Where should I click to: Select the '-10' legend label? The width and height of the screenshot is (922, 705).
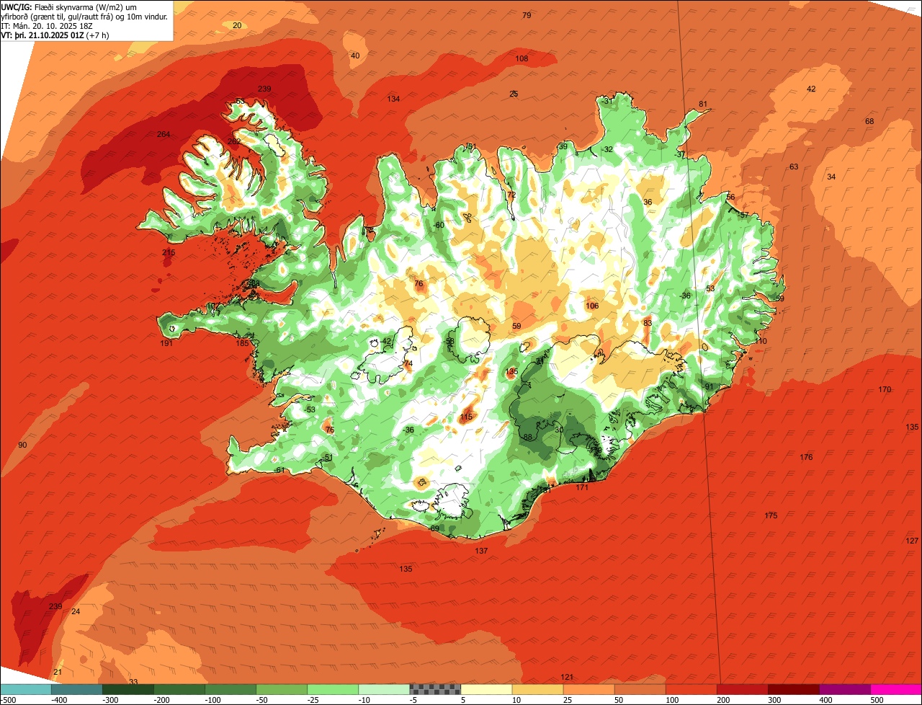click(366, 700)
